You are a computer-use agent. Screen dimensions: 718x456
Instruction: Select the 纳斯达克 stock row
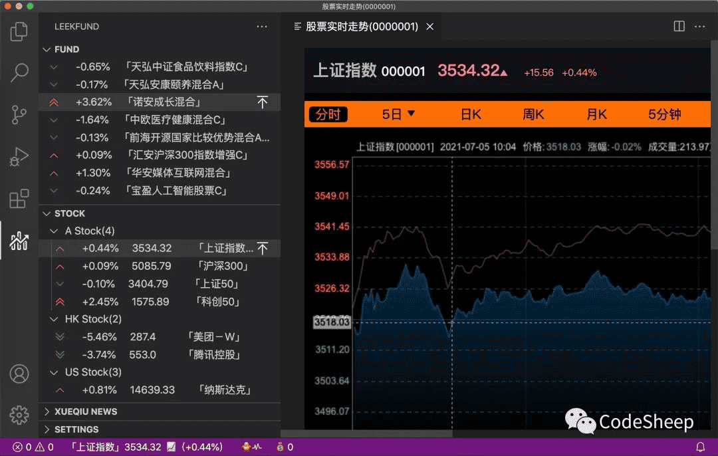click(160, 390)
